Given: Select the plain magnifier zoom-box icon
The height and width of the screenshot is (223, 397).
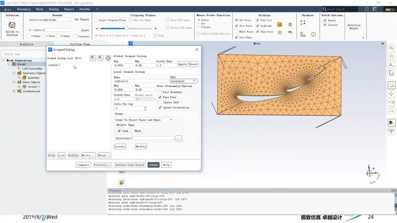Looking at the screenshot, I should [x=391, y=110].
